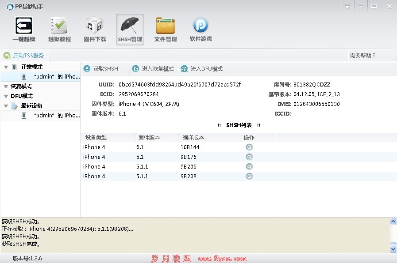Open the 文件管理 file manager
The height and width of the screenshot is (263, 397).
tap(166, 30)
